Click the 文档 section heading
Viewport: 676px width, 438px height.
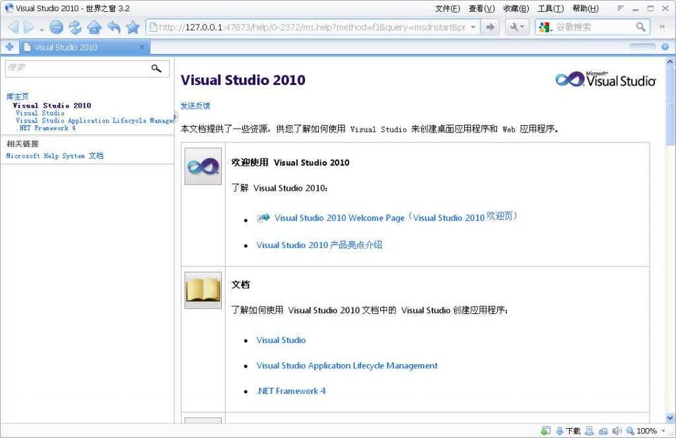coord(240,284)
